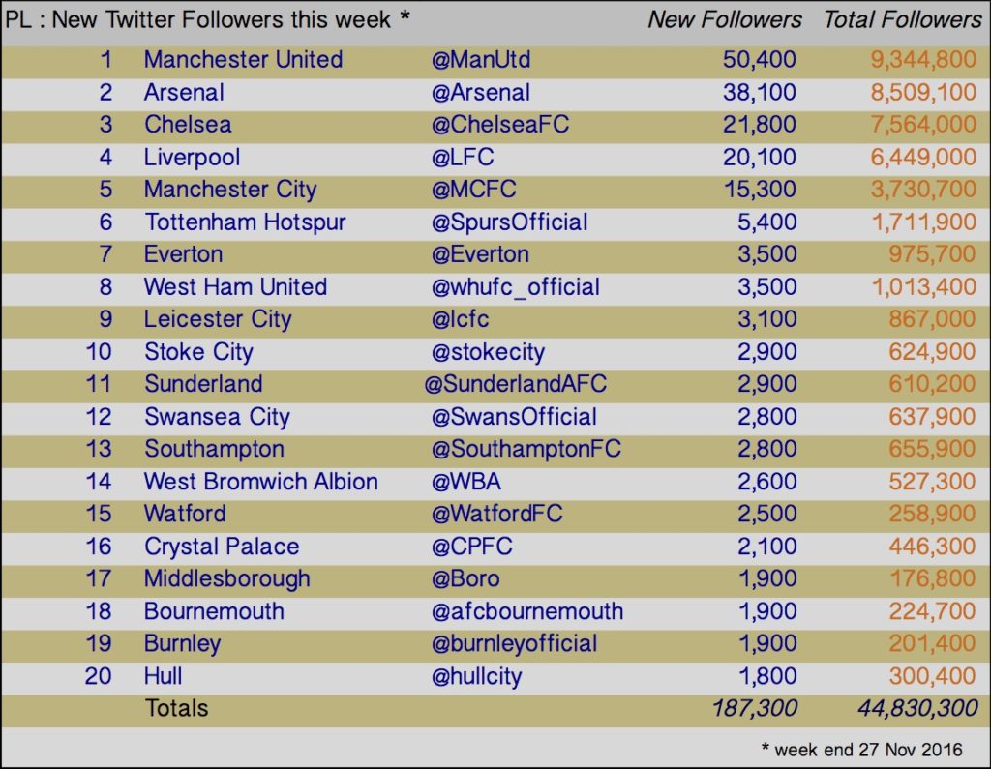Select the Total Followers column header
The image size is (991, 769).
tap(903, 19)
